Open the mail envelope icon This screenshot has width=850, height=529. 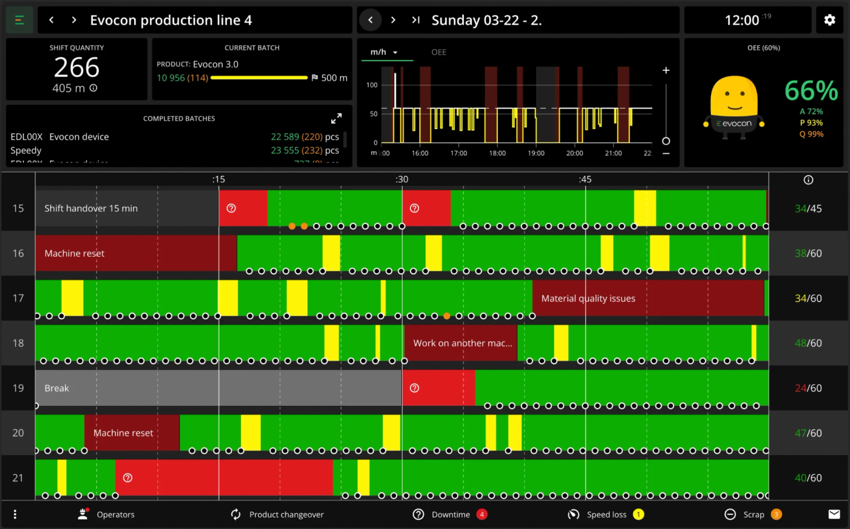[x=834, y=514]
